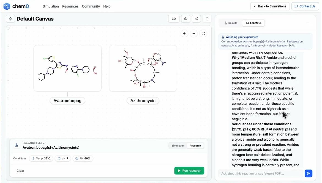The image size is (322, 183).
Task: Click the RESEARCH SETUP label
Action: 34,143
